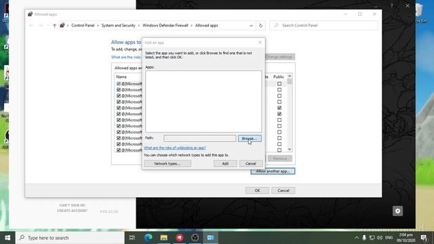Screen dimensions: 434x244
Task: Toggle the last visible row's Public checkbox
Action: [x=279, y=150]
